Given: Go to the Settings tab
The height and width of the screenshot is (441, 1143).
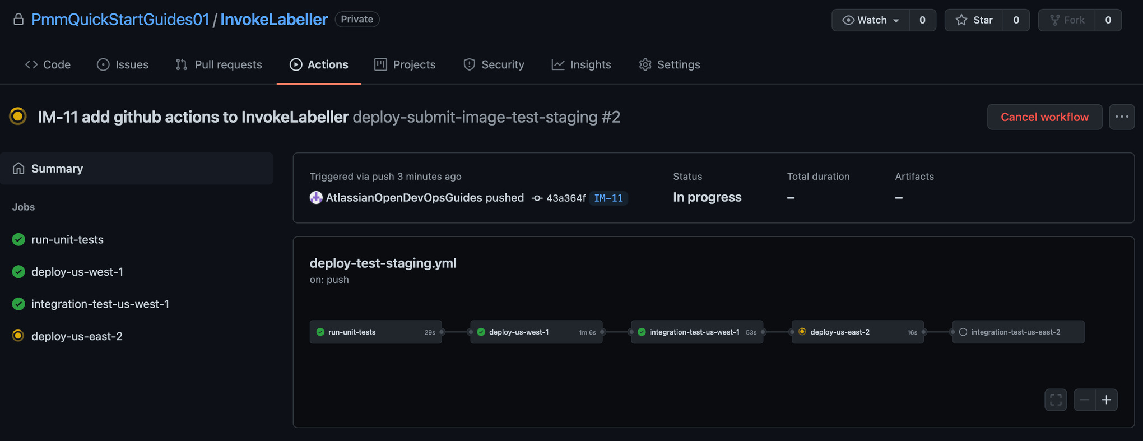Looking at the screenshot, I should coord(670,64).
